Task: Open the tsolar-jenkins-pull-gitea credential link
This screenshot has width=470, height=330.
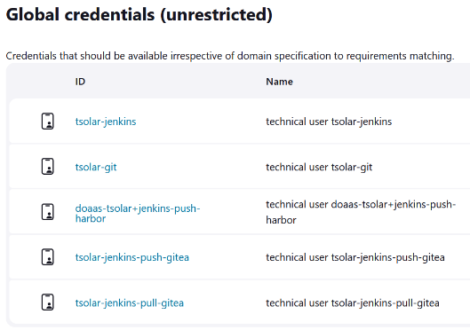Action: coord(130,302)
